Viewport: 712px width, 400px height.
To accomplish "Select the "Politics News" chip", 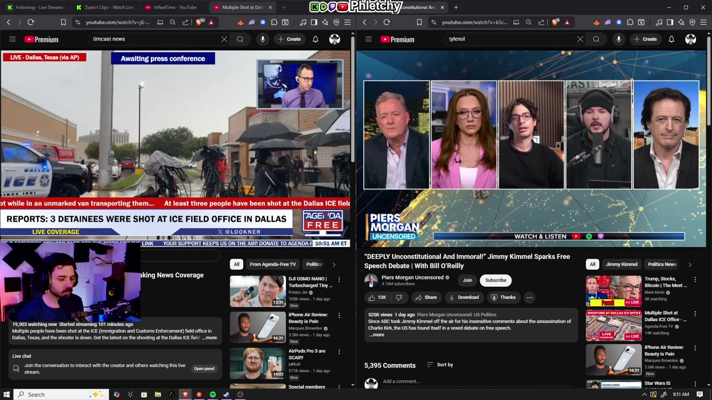I will [x=662, y=264].
